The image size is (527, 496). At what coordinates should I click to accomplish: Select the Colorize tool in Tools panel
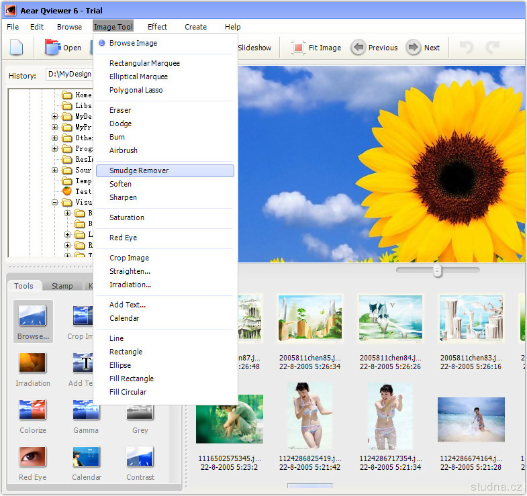(33, 410)
